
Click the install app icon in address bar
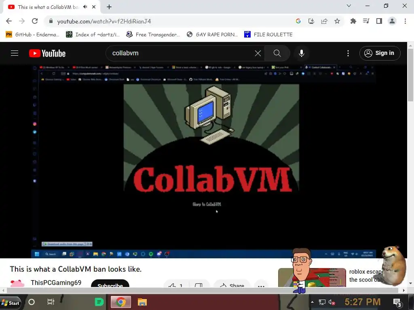coord(311,21)
